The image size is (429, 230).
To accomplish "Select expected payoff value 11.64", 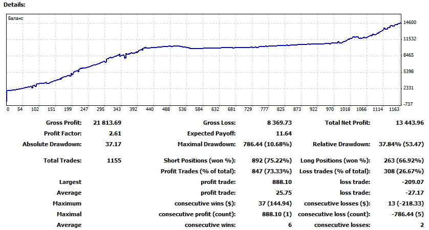I will 284,133.
